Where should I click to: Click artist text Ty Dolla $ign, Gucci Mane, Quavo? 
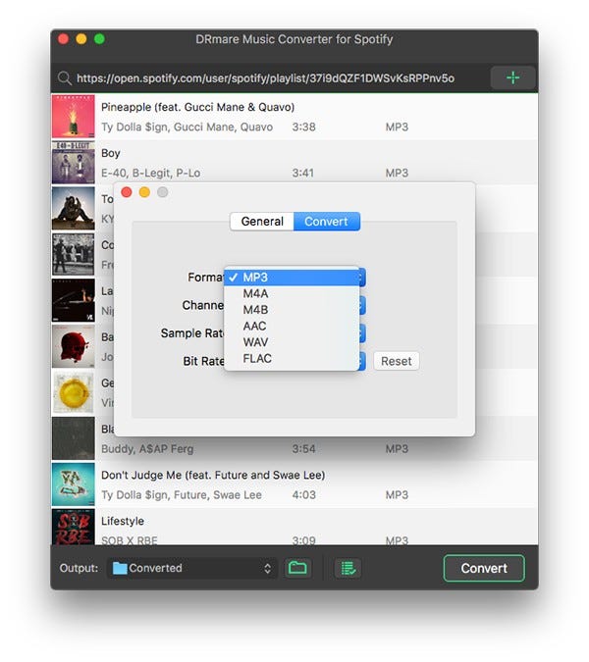[x=187, y=127]
